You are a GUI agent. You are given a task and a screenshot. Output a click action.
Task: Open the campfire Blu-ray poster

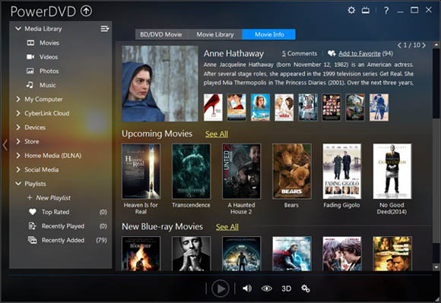tap(141, 254)
